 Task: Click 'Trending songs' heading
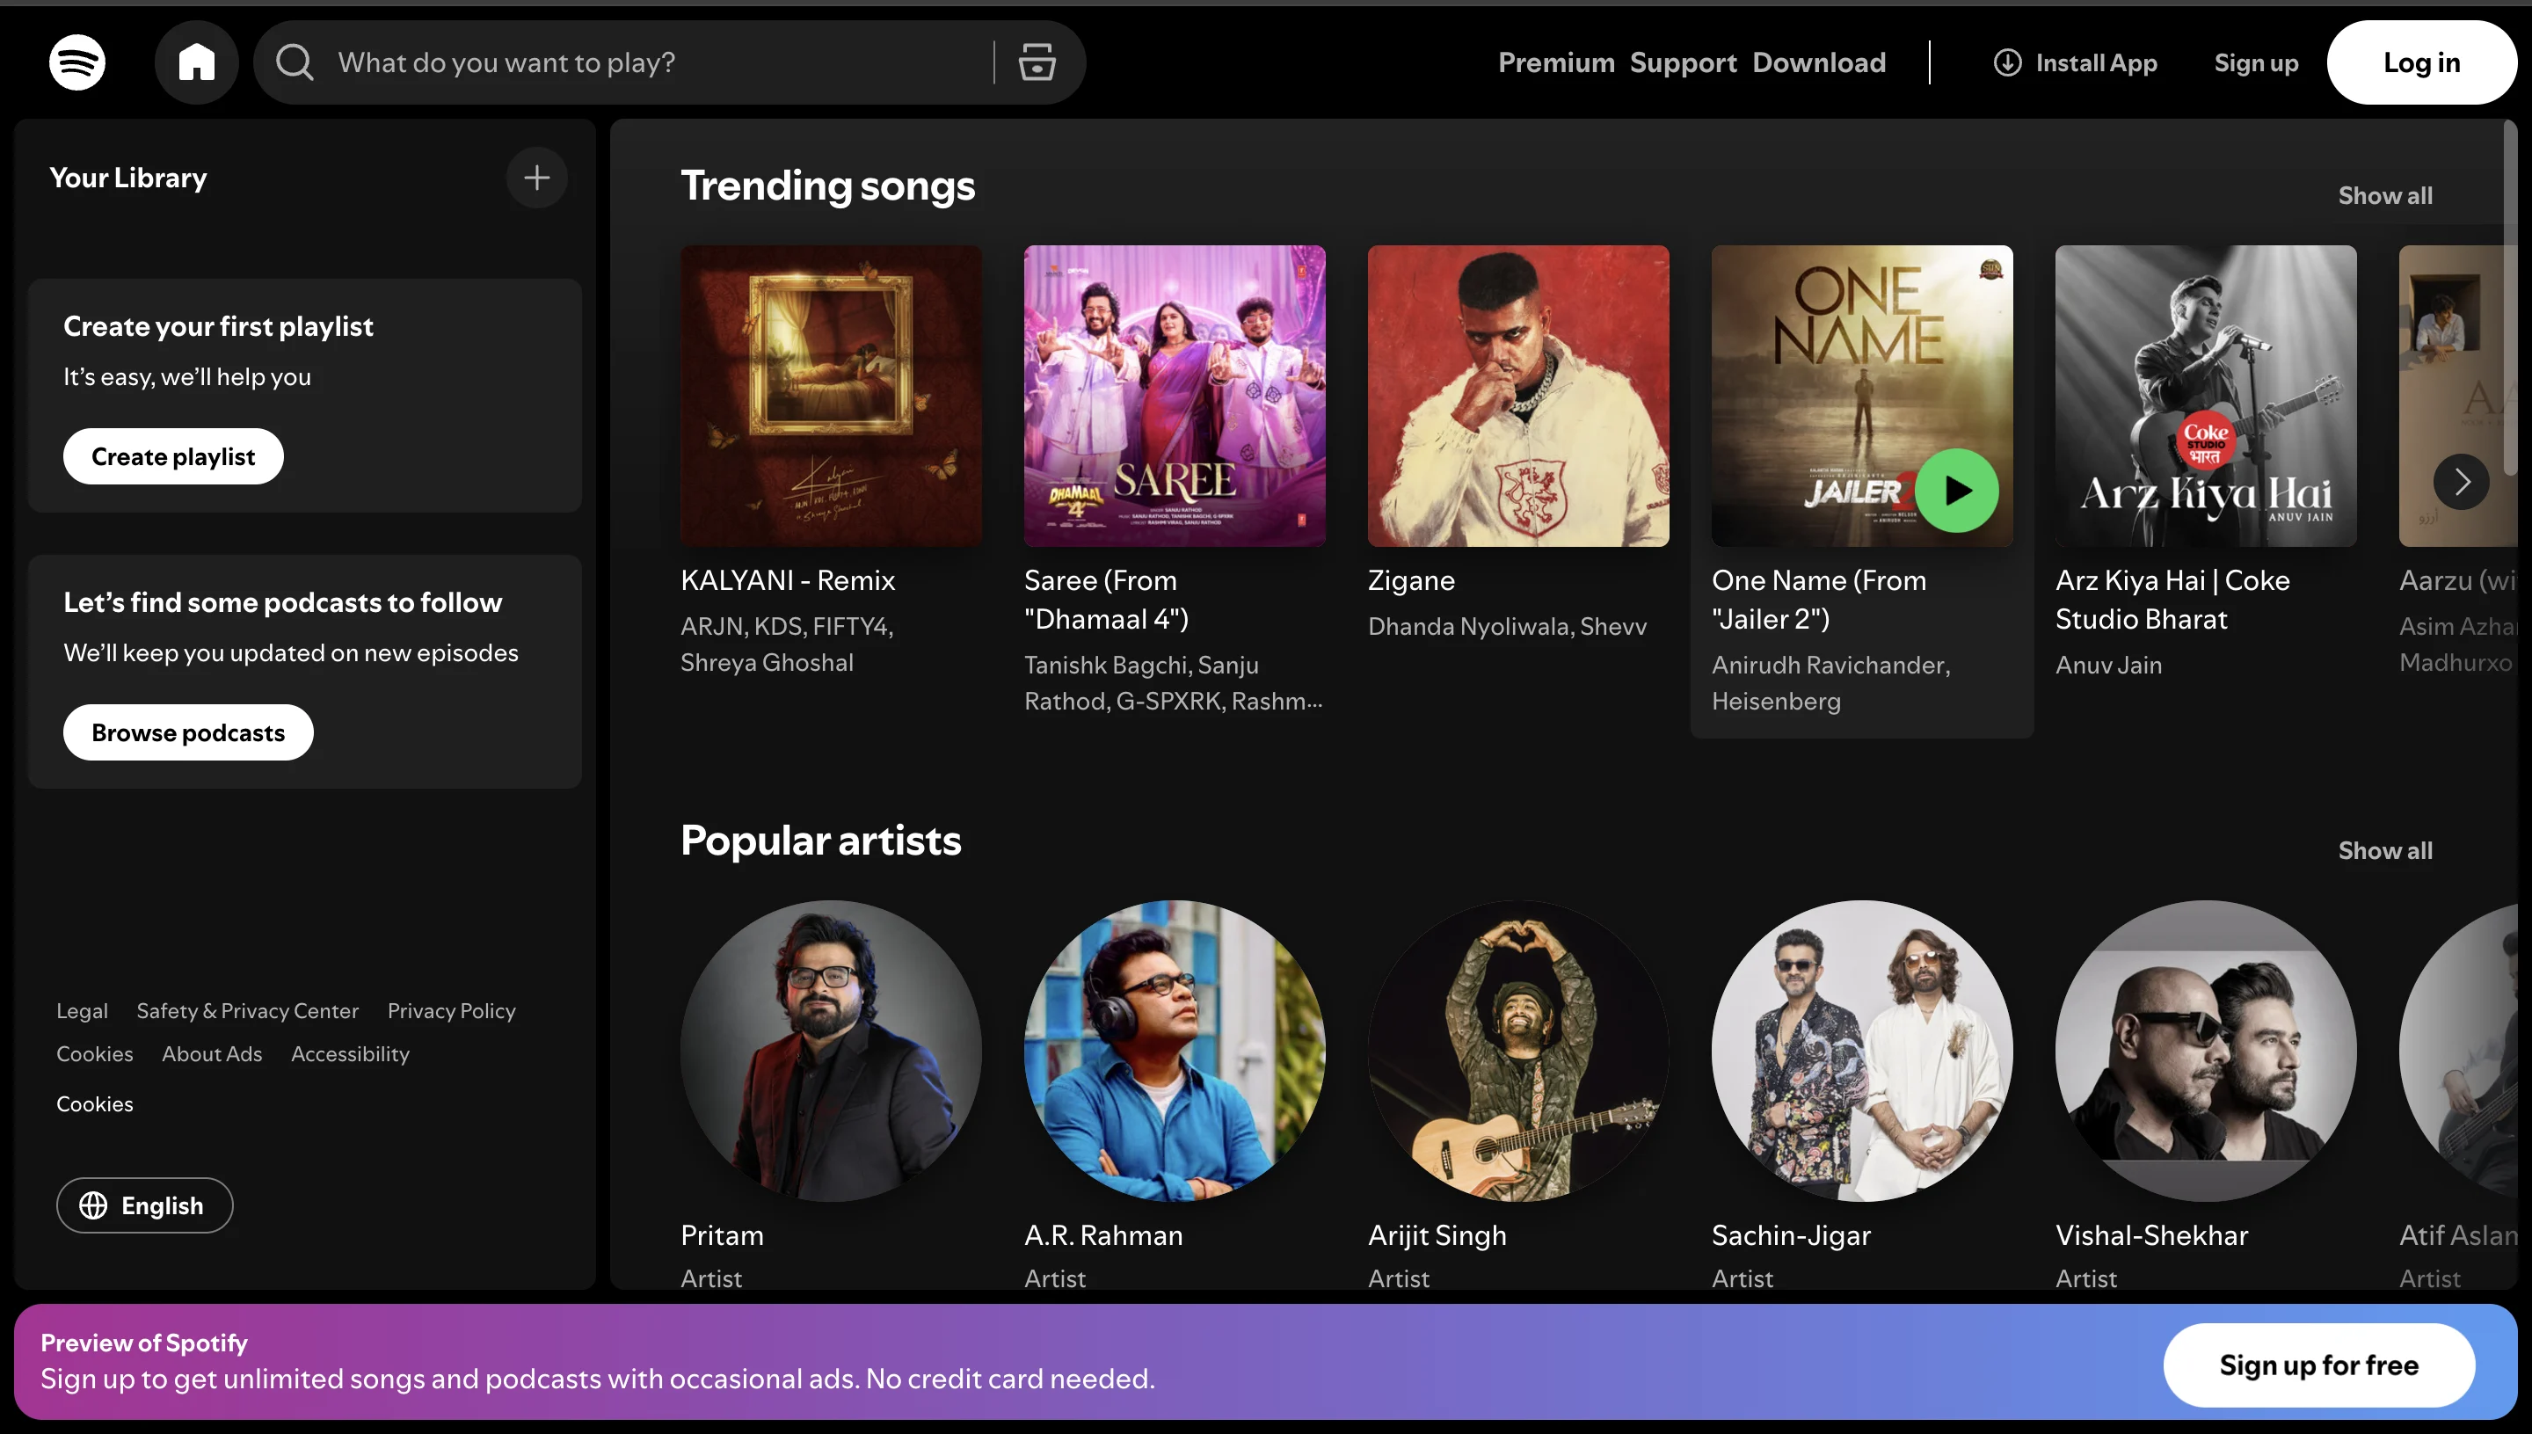[827, 186]
